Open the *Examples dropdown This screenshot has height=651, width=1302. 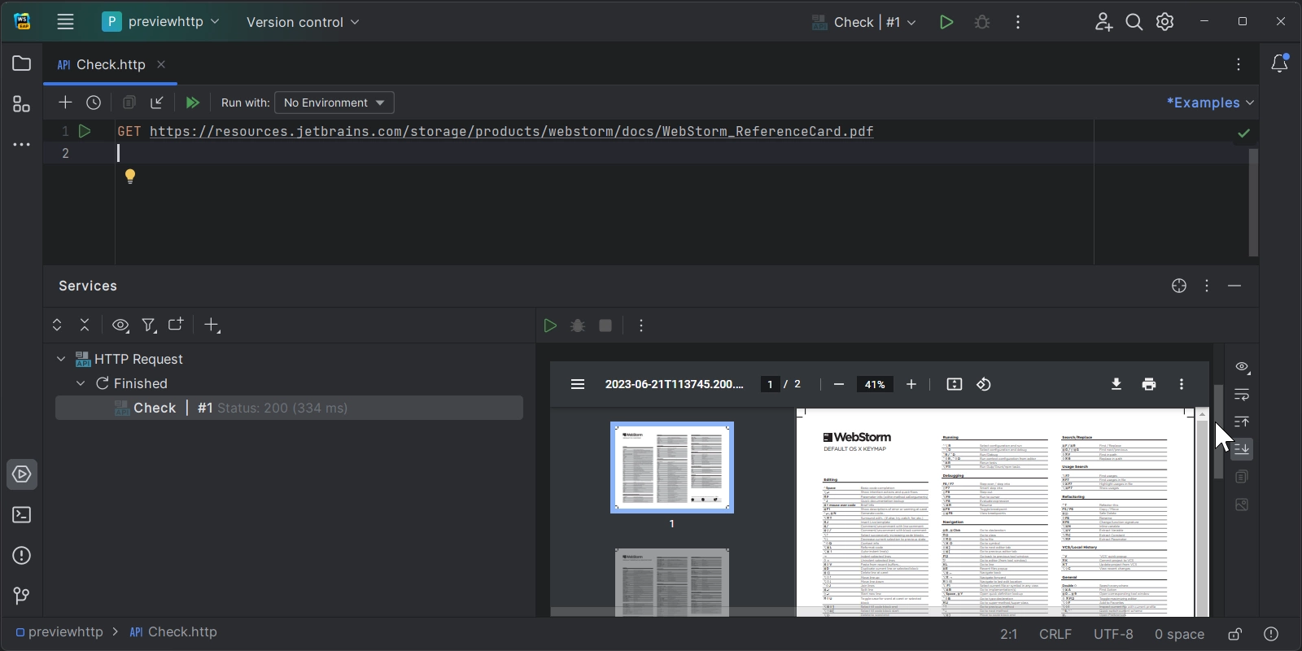(1210, 103)
